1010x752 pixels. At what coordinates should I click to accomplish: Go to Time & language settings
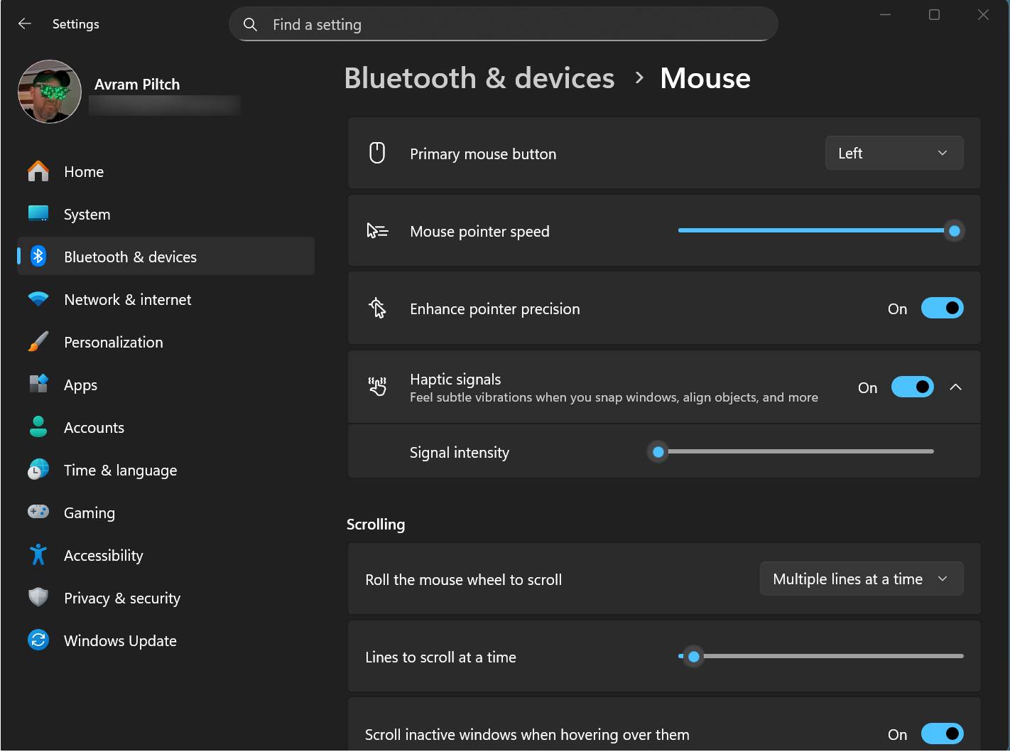point(120,471)
